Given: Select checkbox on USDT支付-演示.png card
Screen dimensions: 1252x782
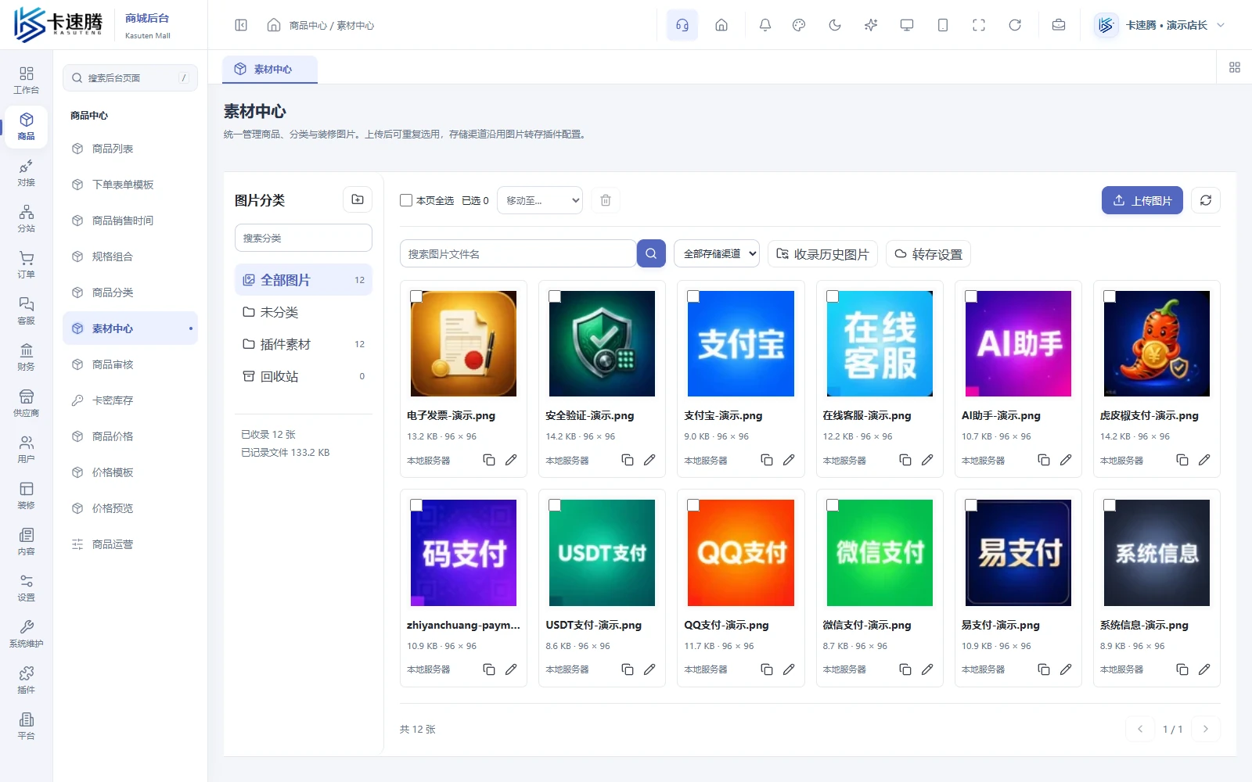Looking at the screenshot, I should (555, 505).
